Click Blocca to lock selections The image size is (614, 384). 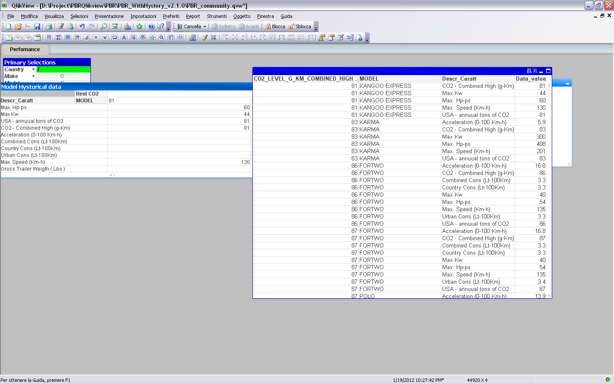click(x=275, y=26)
